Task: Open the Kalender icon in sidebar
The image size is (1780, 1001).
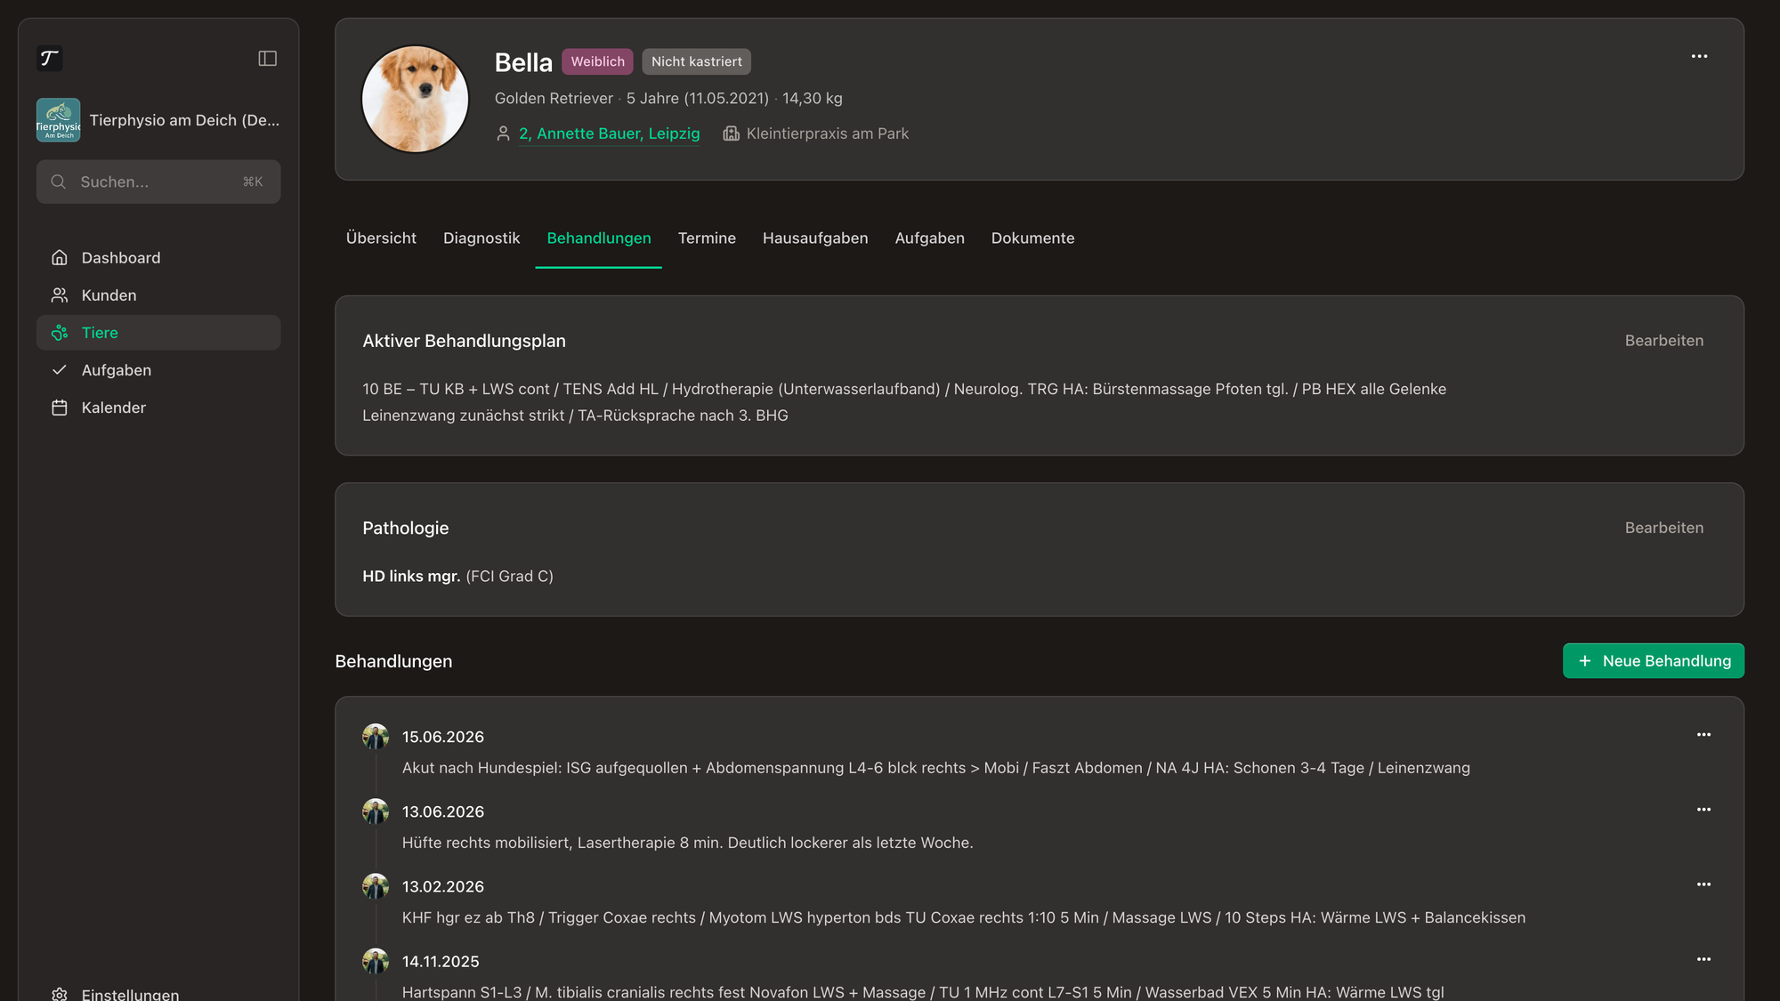Action: (60, 408)
